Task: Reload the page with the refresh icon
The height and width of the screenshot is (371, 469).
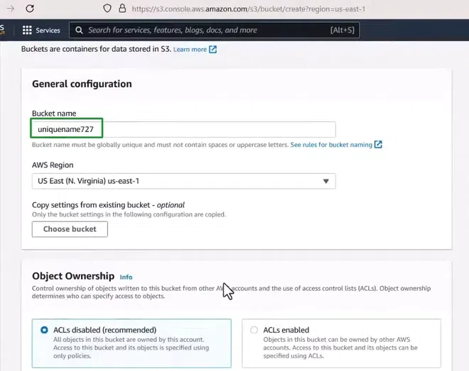Action: [30, 9]
